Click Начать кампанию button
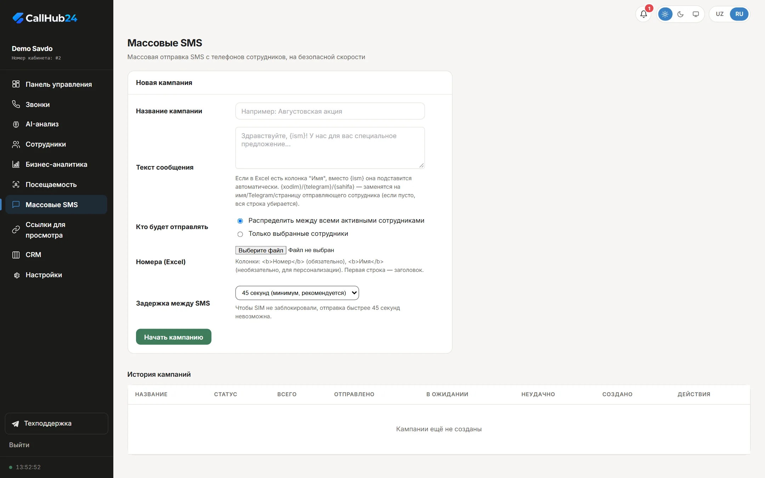The width and height of the screenshot is (765, 478). pyautogui.click(x=174, y=337)
